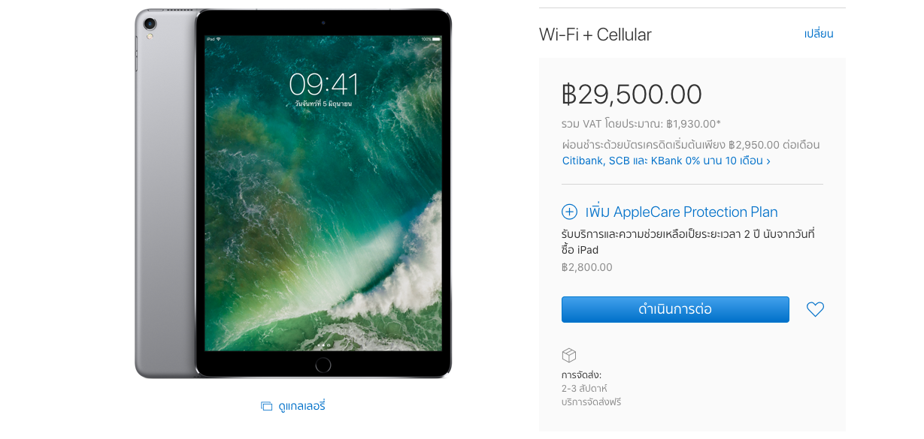This screenshot has width=924, height=439.
Task: Click the 2-3 สัปดาห์ delivery estimate
Action: tap(584, 389)
